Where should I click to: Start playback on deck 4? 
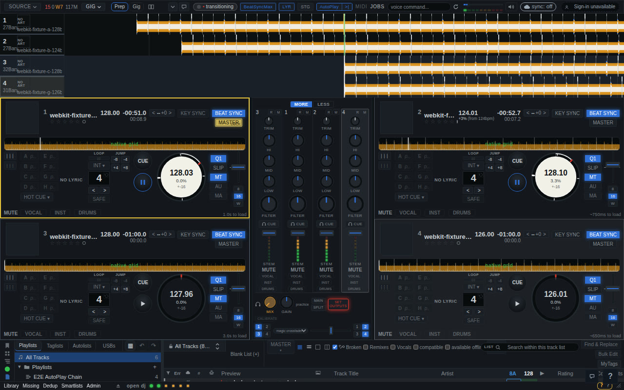(517, 304)
